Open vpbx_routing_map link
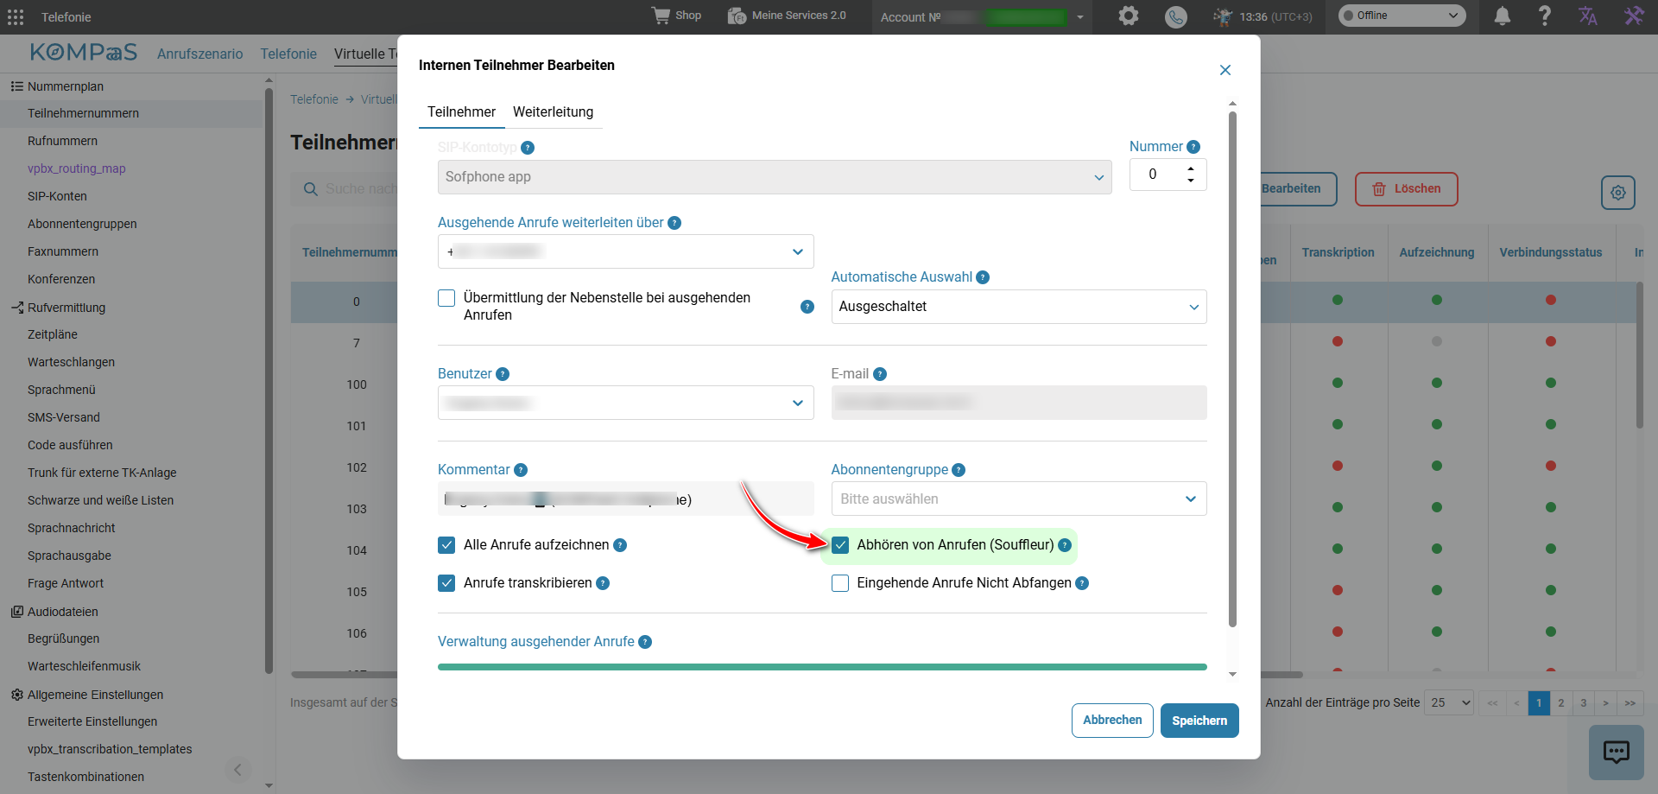1658x794 pixels. click(x=77, y=168)
